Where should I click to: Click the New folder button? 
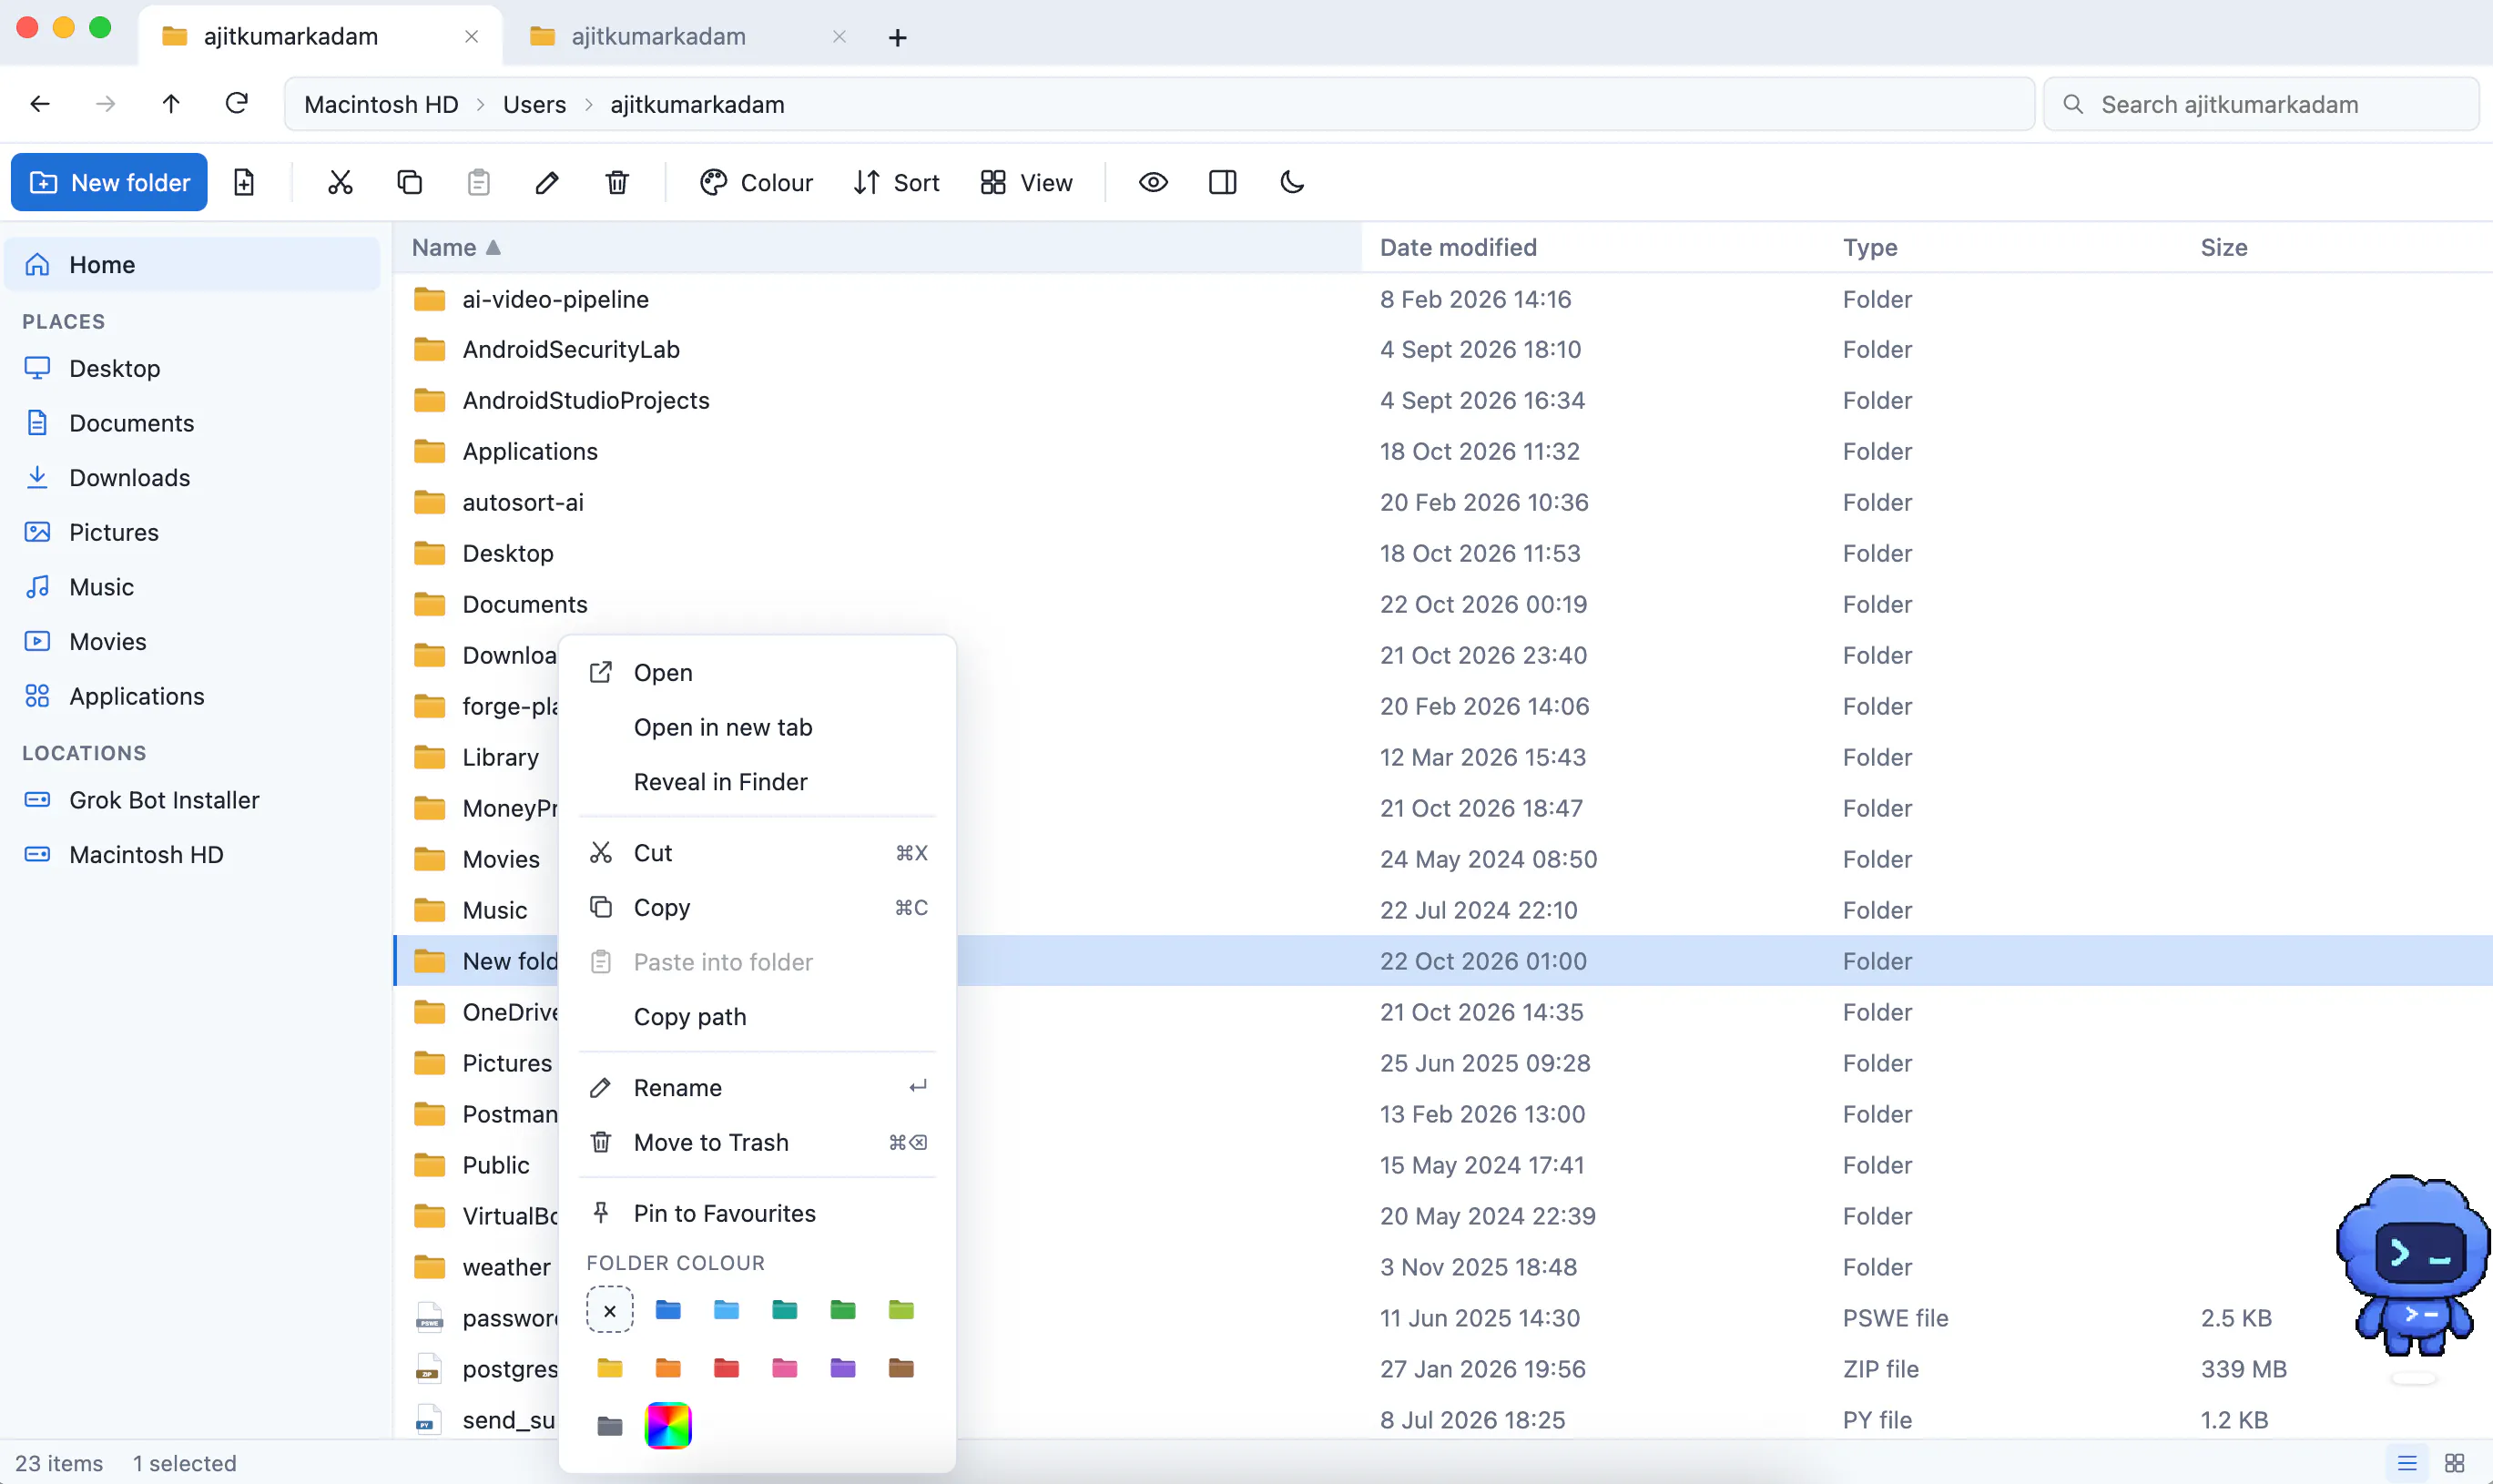[109, 182]
